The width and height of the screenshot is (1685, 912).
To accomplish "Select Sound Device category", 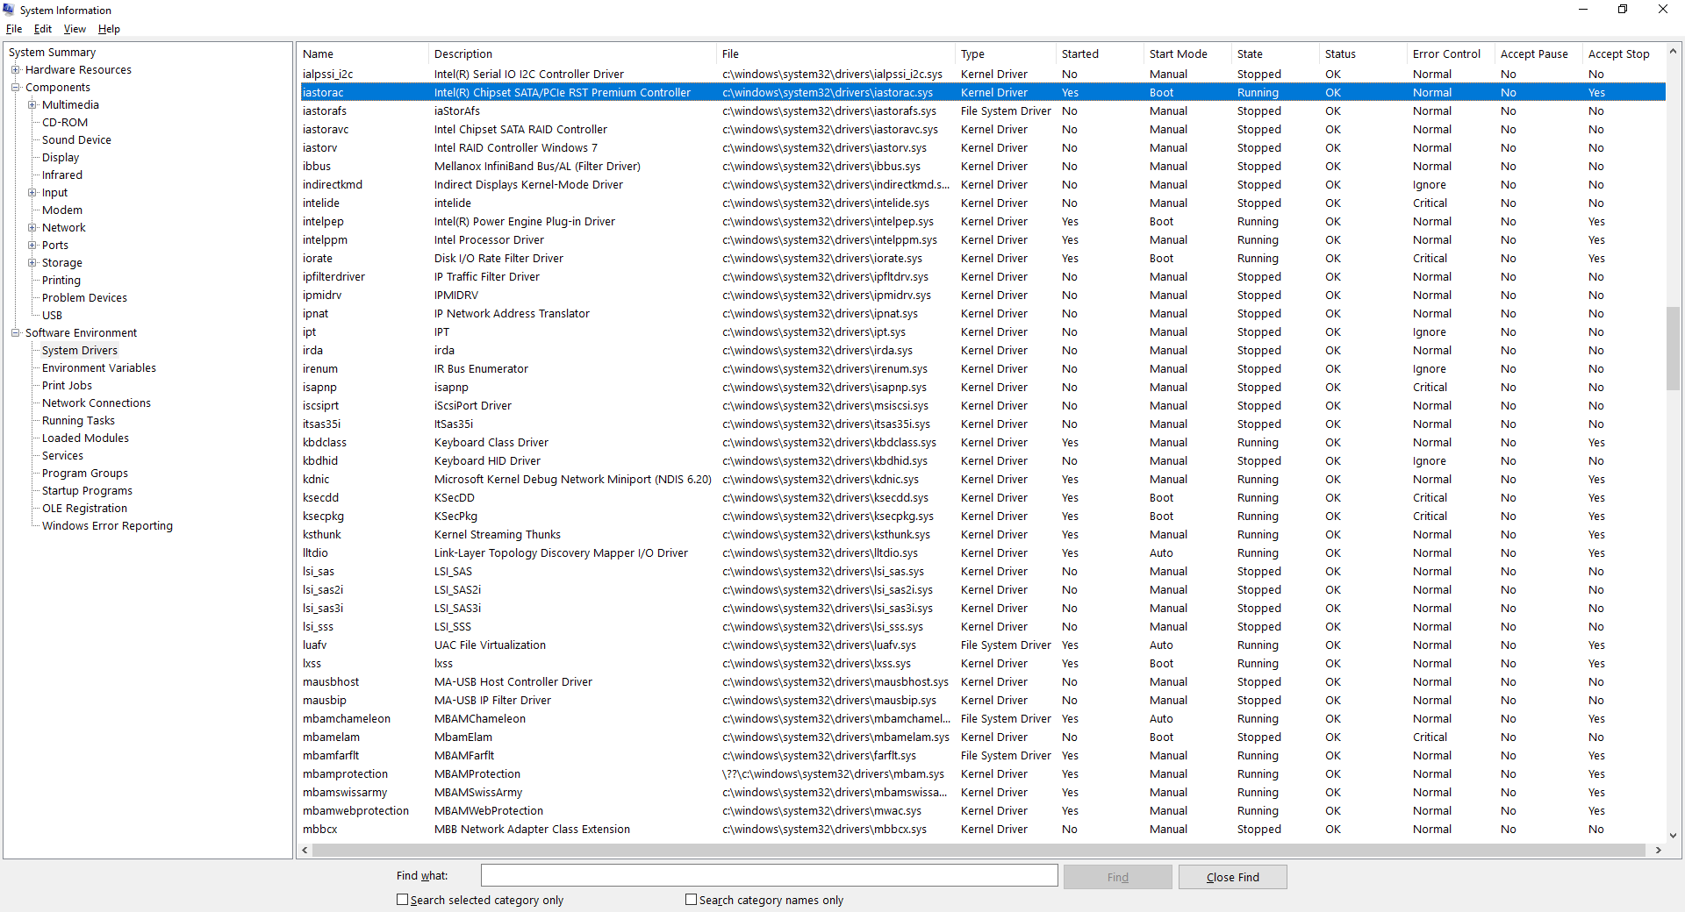I will pyautogui.click(x=76, y=140).
